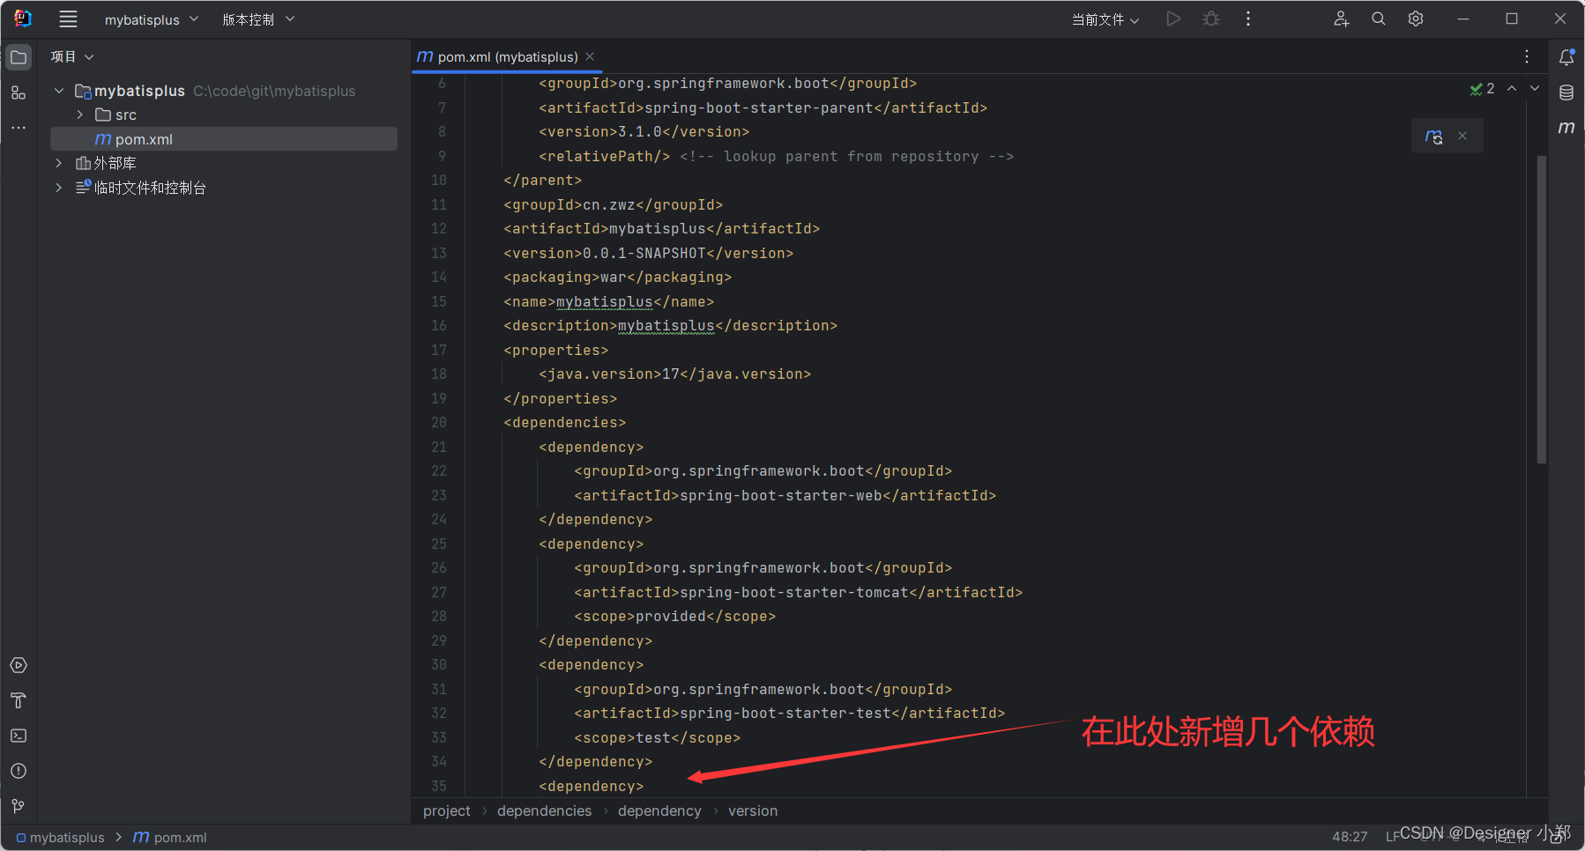The image size is (1585, 851).
Task: Click the editor vertical scrollbar
Action: (x=1541, y=309)
